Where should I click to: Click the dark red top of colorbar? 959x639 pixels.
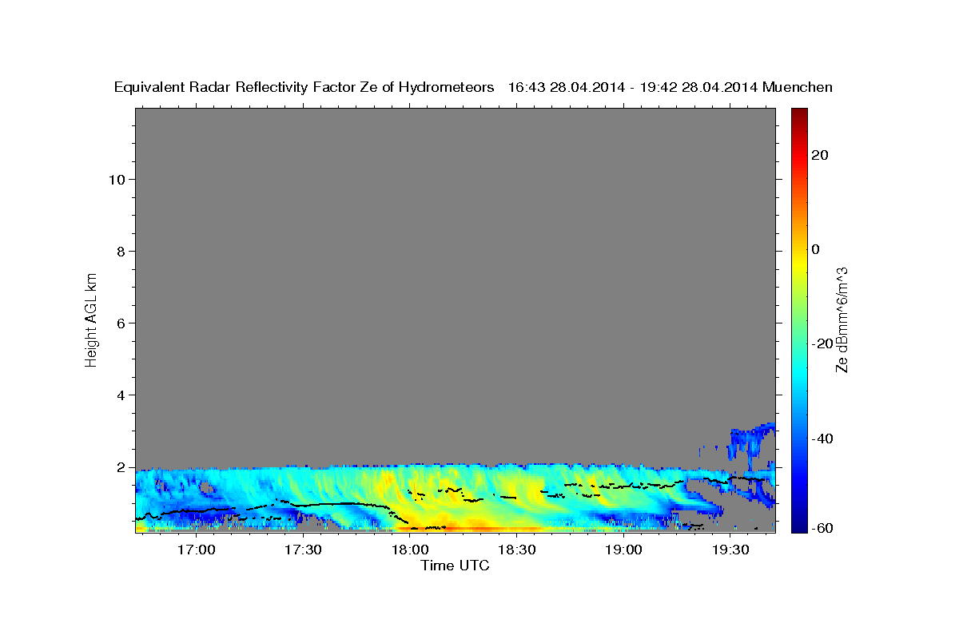[798, 113]
